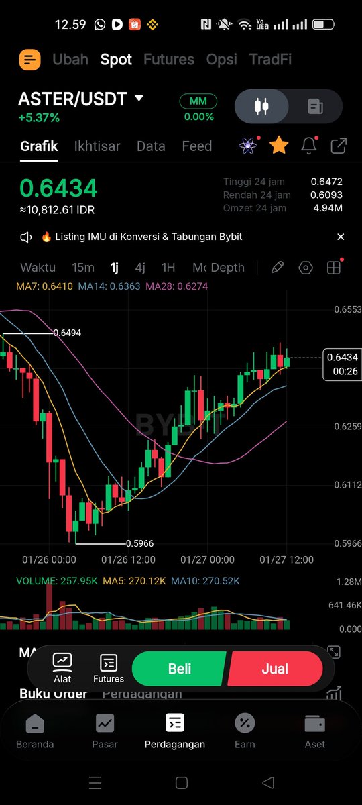Open the chart drawing pencil tool
This screenshot has height=805, width=362.
277,268
